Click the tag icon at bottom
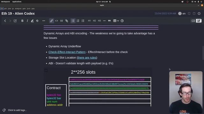The width and height of the screenshot is (204, 114). (x=4, y=110)
